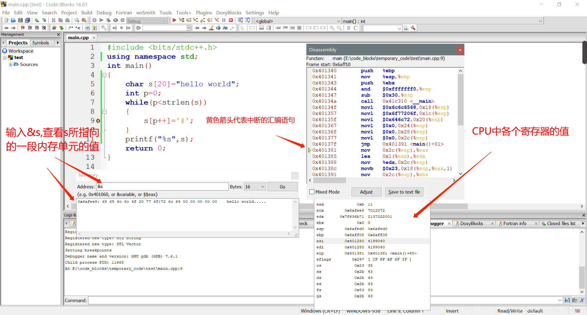The height and width of the screenshot is (315, 587).
Task: Open the Bytes count dropdown
Action: pos(255,187)
